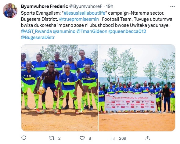The height and width of the screenshot is (144, 180).
Task: Go to the @anumino profile mention
Action: pos(64,31)
